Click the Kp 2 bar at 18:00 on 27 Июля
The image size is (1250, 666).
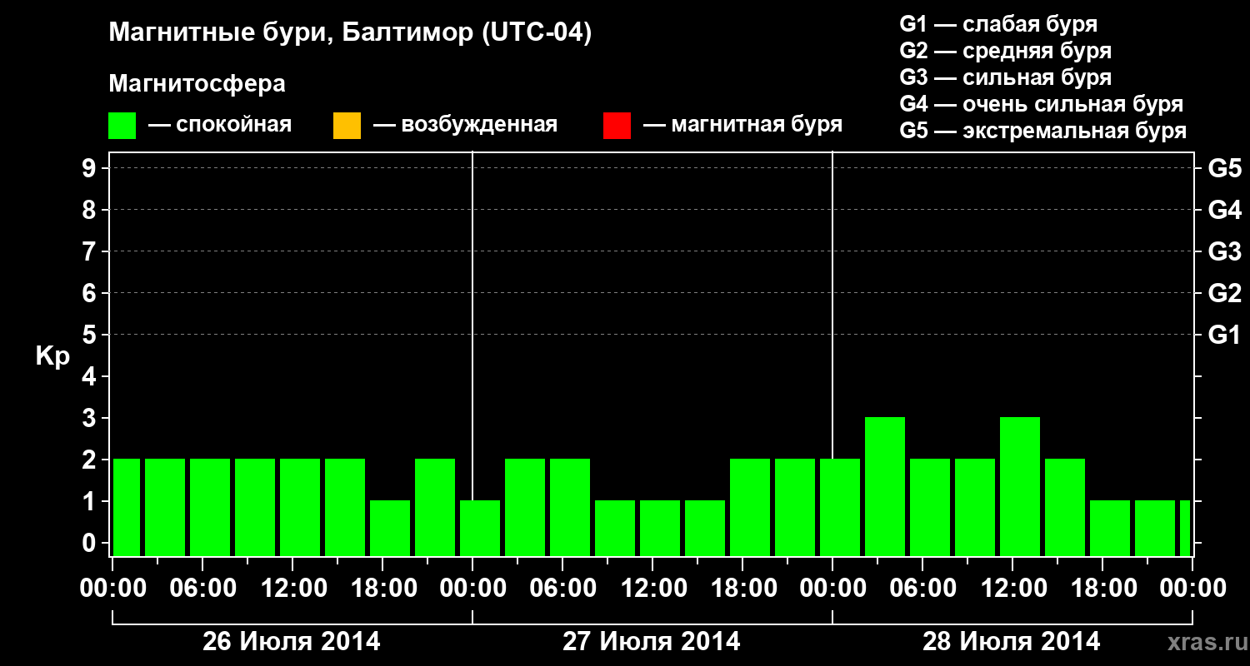[x=750, y=508]
